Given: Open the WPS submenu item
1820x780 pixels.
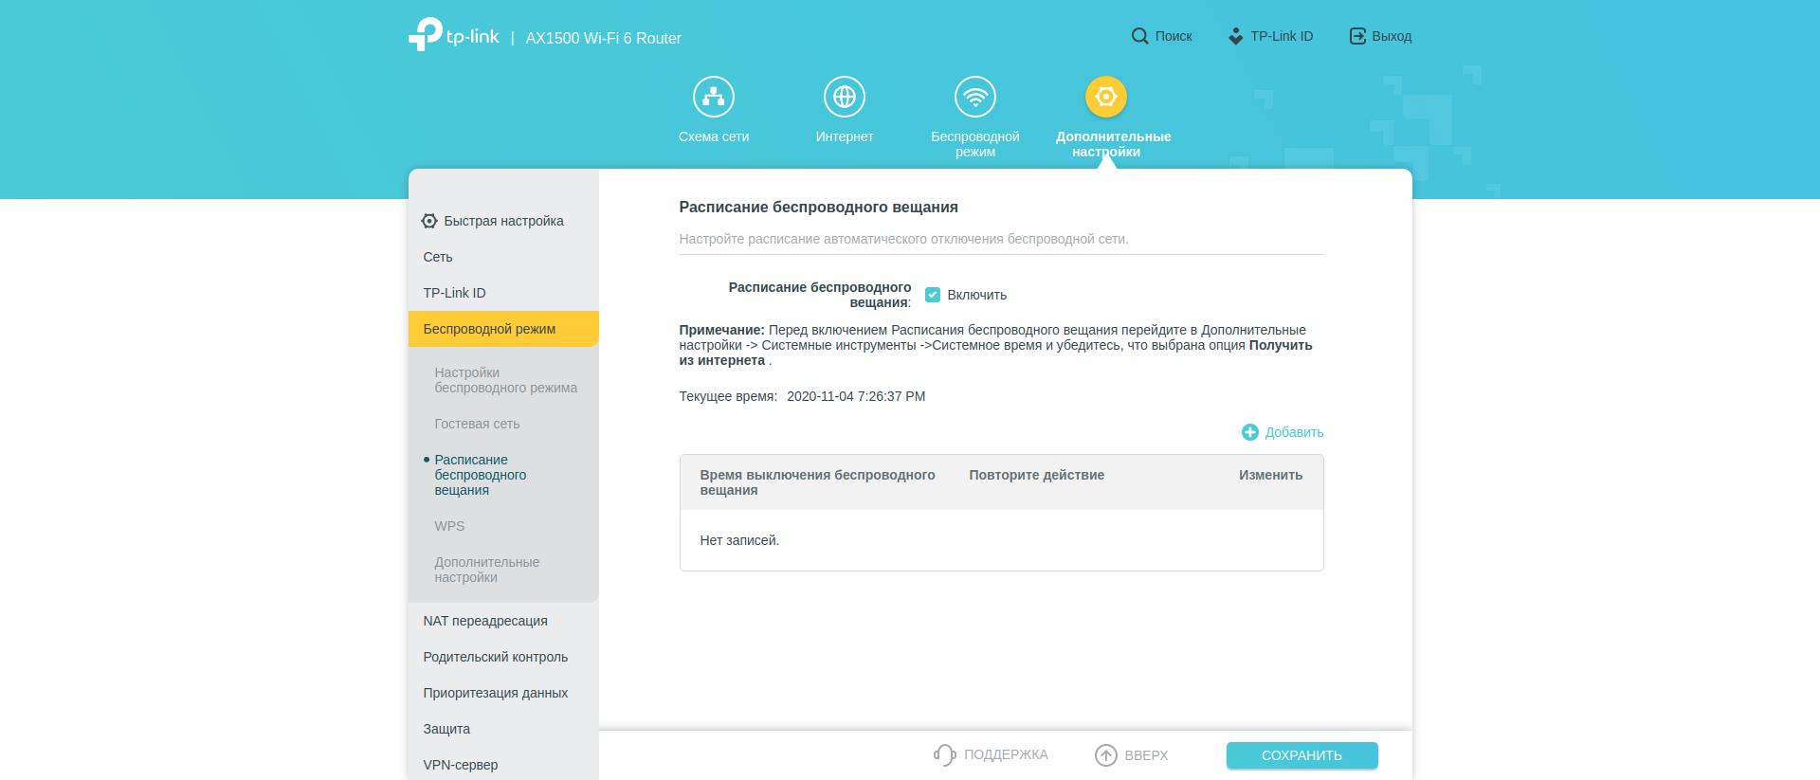Looking at the screenshot, I should (x=449, y=526).
